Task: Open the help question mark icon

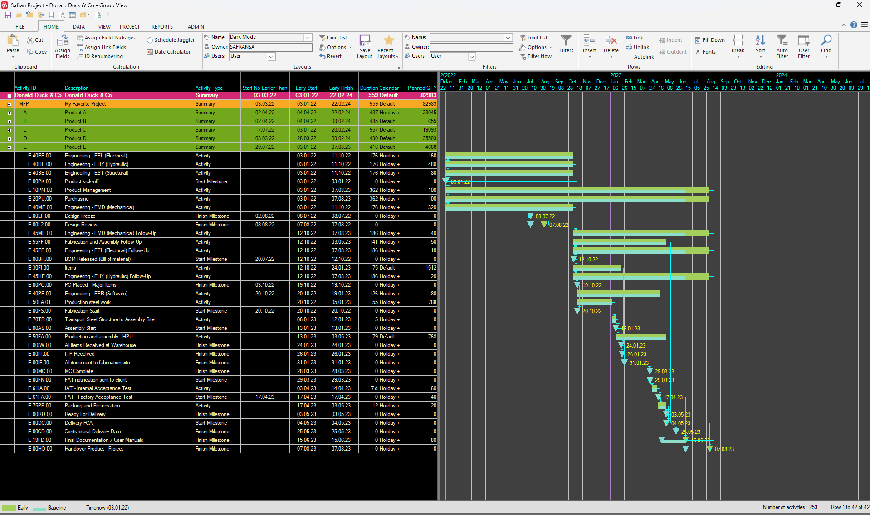Action: (854, 25)
